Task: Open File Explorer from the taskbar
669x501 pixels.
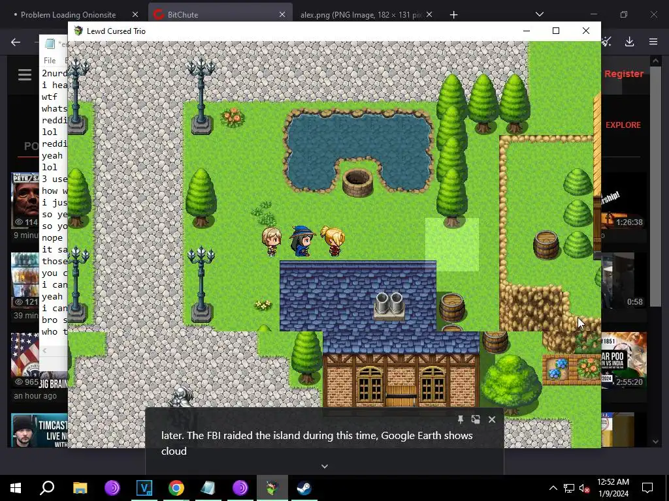Action: [80, 488]
